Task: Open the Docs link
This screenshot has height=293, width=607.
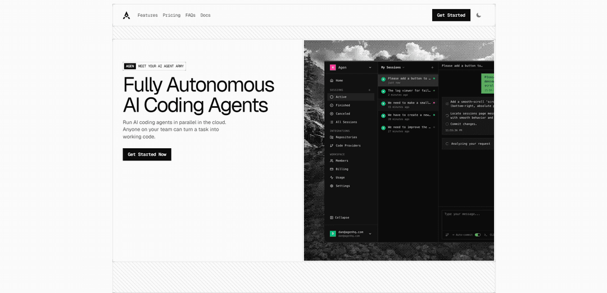Action: (x=205, y=15)
